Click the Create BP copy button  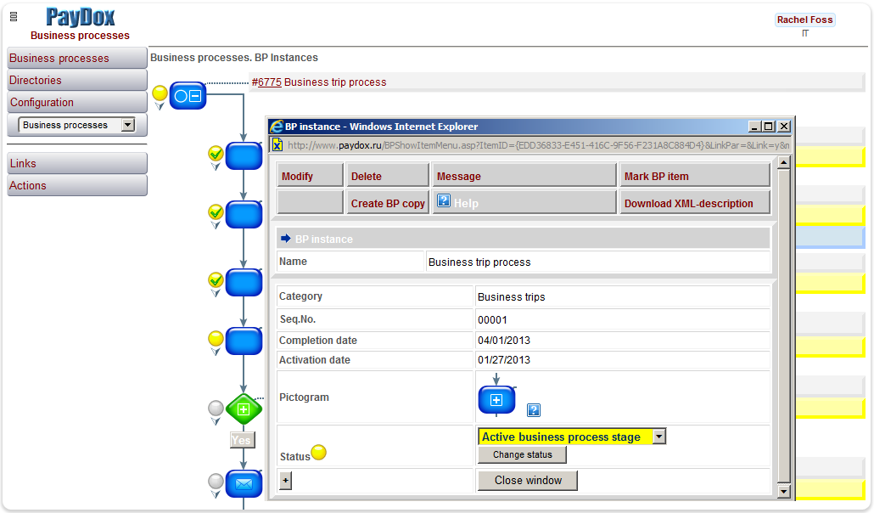[x=388, y=203]
